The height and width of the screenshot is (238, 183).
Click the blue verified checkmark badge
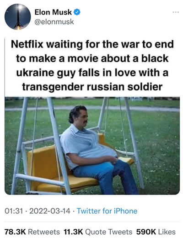(77, 12)
